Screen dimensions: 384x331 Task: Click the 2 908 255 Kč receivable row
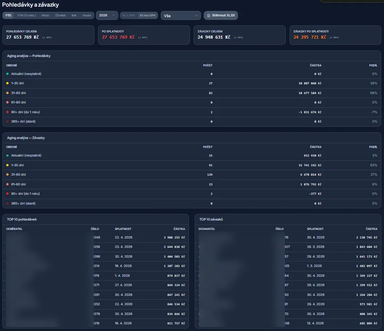click(x=96, y=237)
